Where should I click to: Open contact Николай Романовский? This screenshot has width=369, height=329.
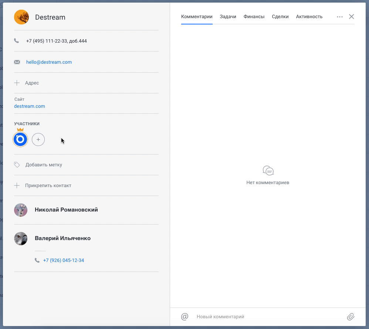click(x=66, y=210)
